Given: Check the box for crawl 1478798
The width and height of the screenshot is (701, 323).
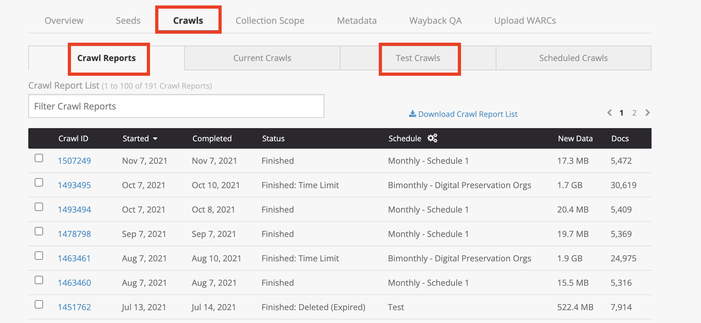Looking at the screenshot, I should pos(39,231).
